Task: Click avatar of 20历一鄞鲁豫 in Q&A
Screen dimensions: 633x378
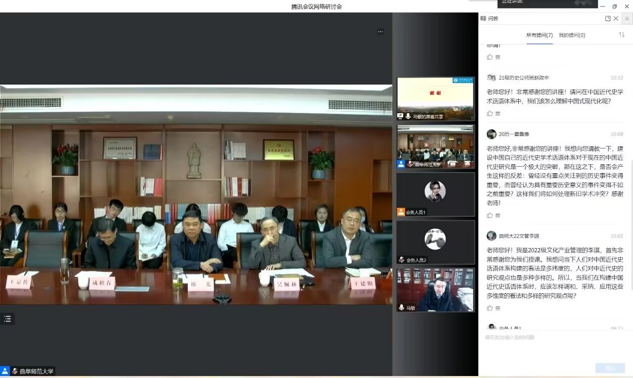Action: coord(491,134)
